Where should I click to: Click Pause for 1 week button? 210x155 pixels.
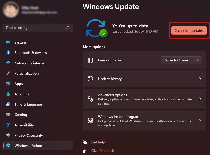tap(177, 60)
